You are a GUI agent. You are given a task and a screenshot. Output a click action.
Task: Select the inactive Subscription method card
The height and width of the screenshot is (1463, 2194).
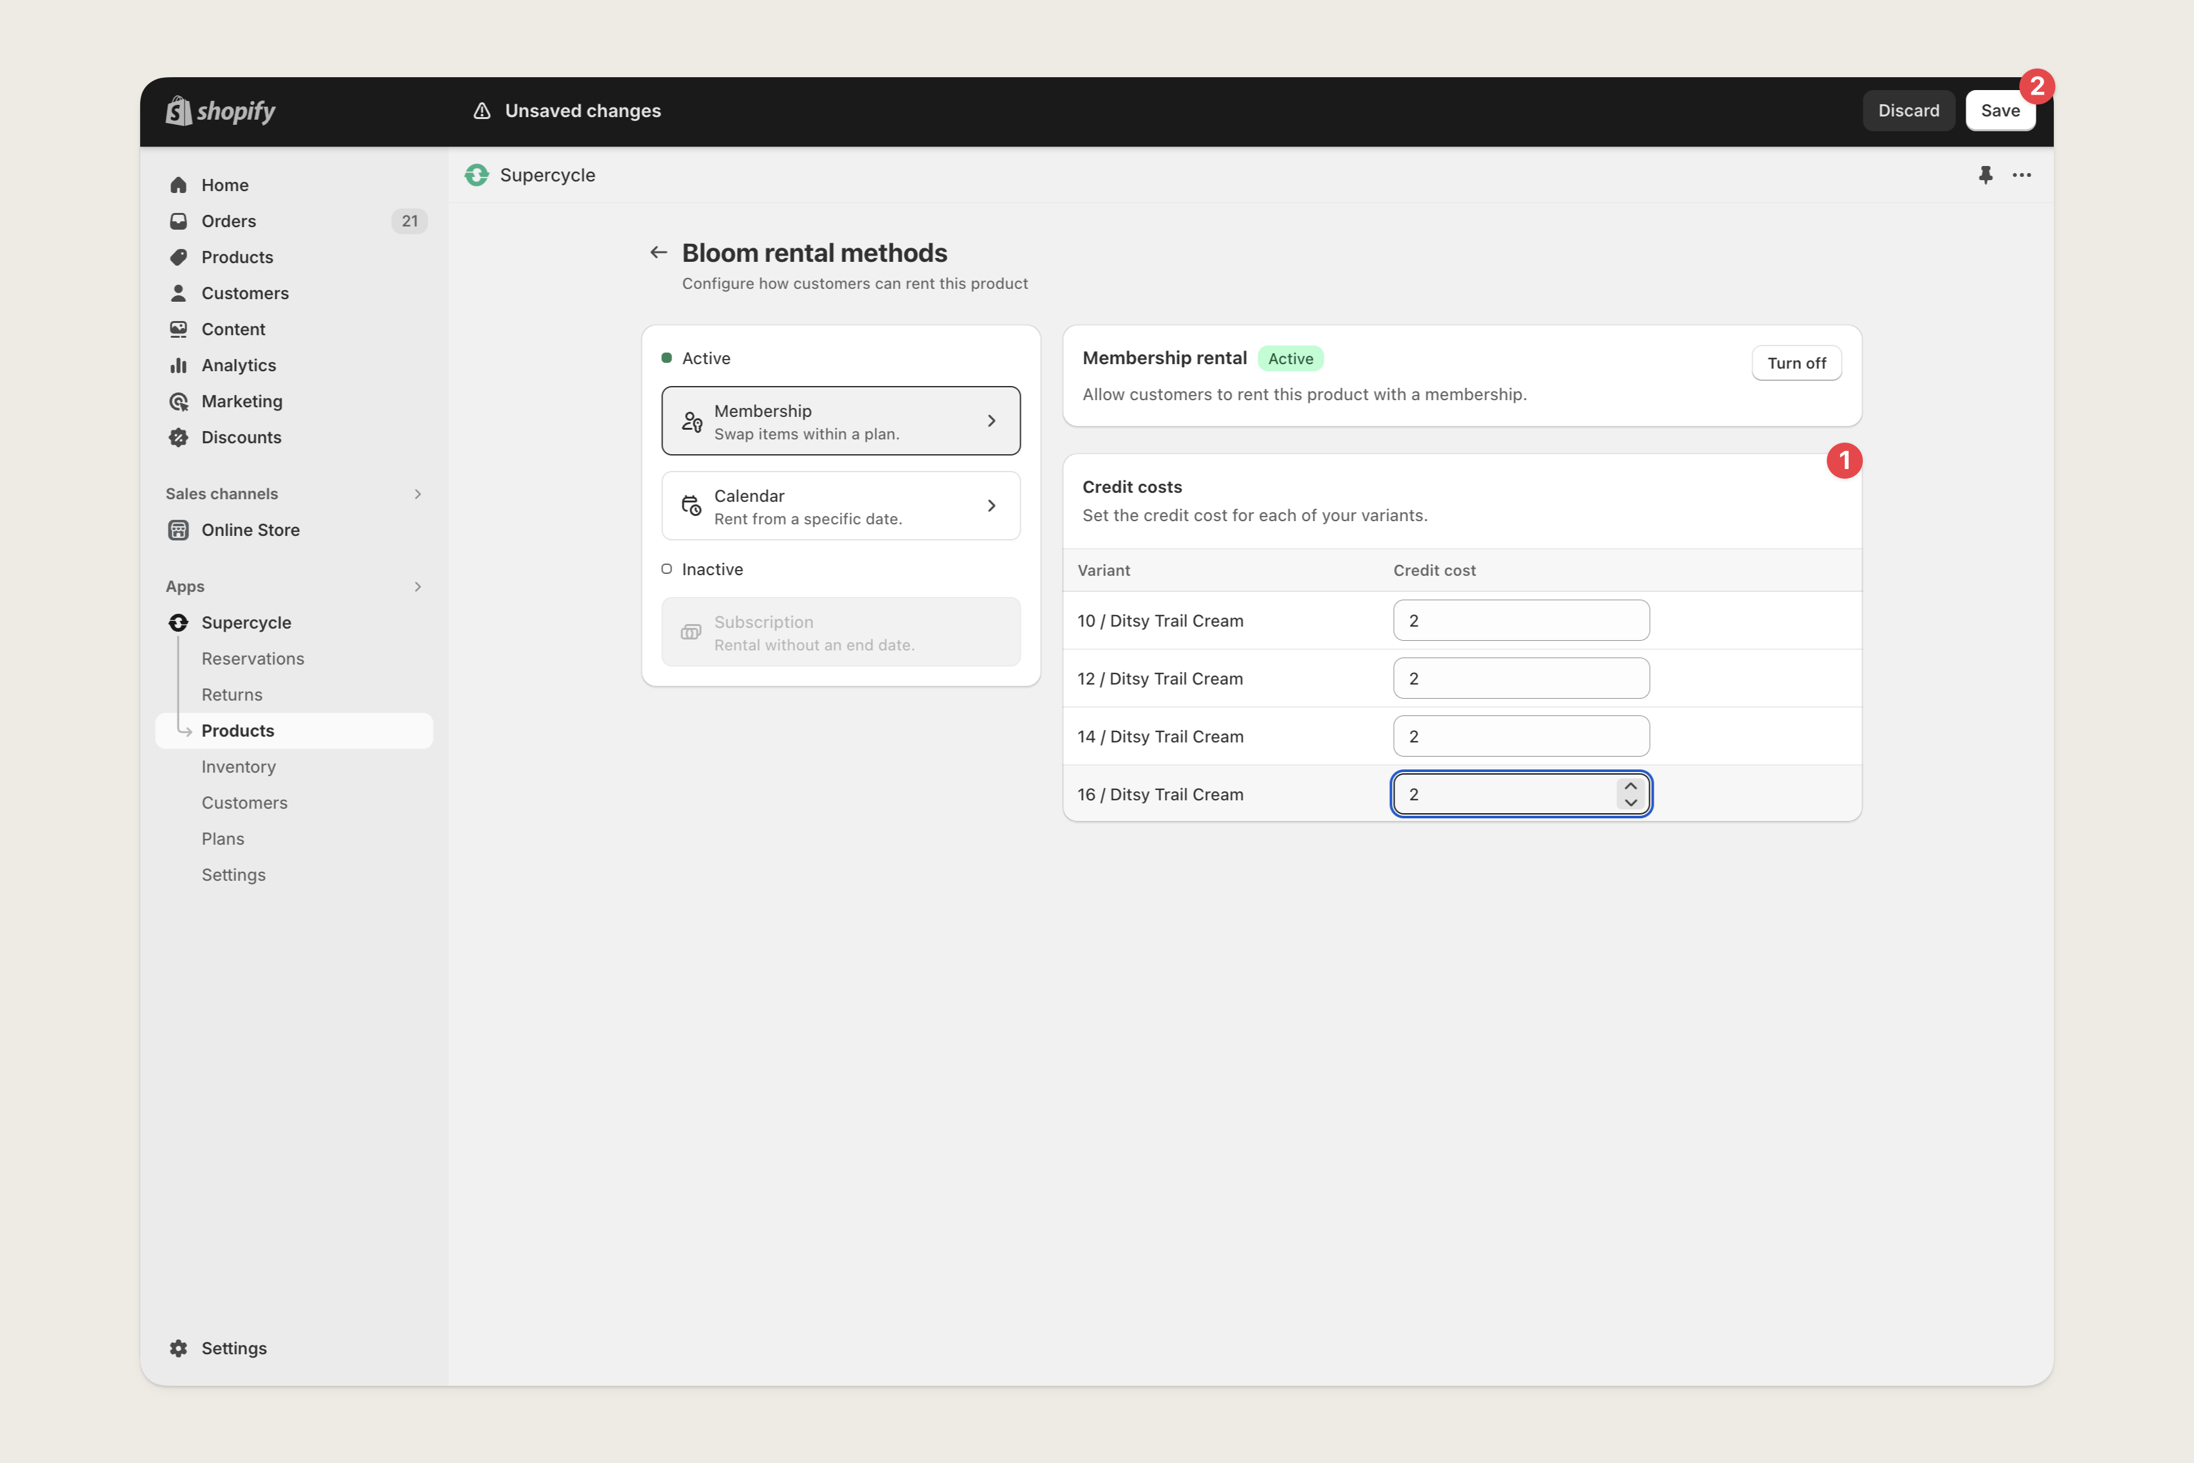pyautogui.click(x=841, y=632)
